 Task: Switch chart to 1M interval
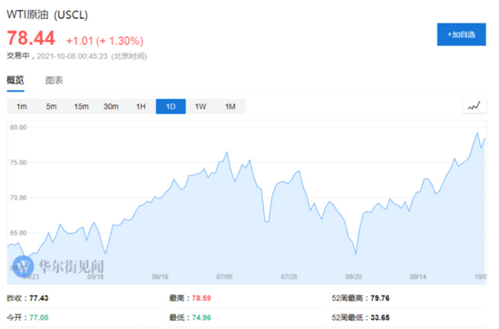pyautogui.click(x=230, y=106)
